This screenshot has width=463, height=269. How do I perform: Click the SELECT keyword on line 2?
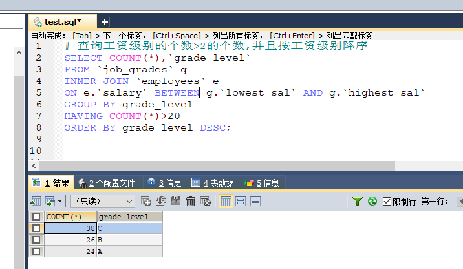[x=83, y=58]
